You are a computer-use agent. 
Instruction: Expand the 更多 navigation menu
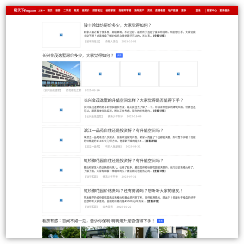pos(183,10)
